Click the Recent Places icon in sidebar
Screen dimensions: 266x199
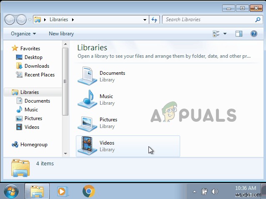(x=19, y=74)
